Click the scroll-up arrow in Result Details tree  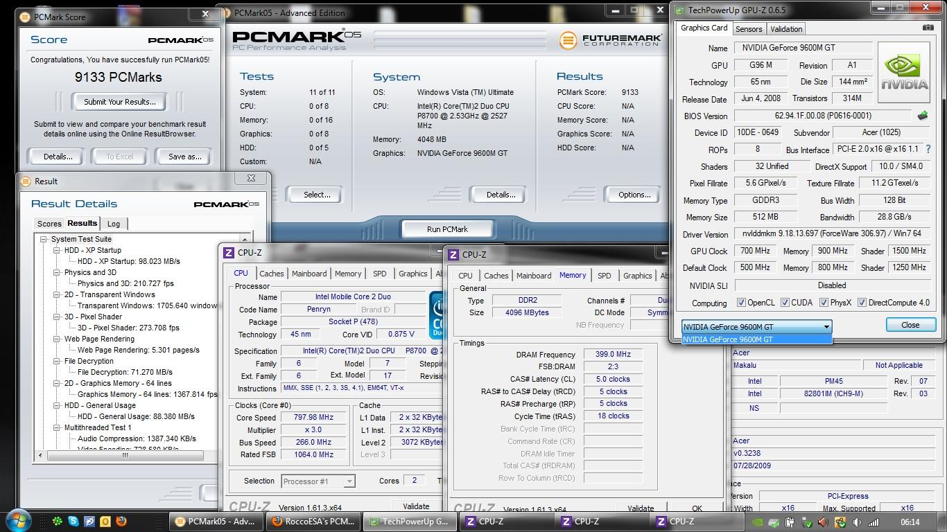click(244, 239)
